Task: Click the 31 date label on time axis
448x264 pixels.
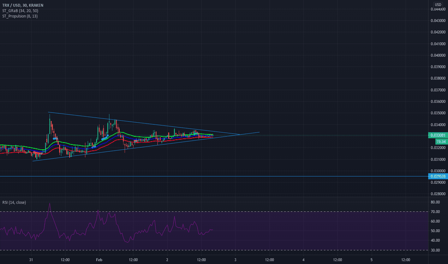Action: coord(31,260)
